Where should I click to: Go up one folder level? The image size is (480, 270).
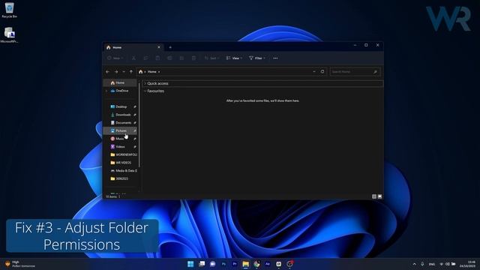(131, 72)
